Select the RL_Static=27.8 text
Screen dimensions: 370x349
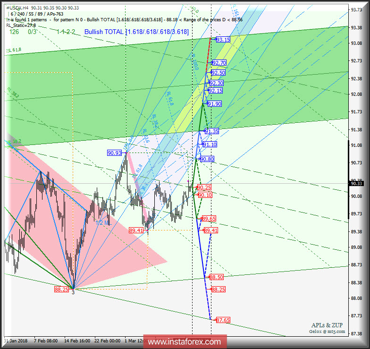point(21,26)
